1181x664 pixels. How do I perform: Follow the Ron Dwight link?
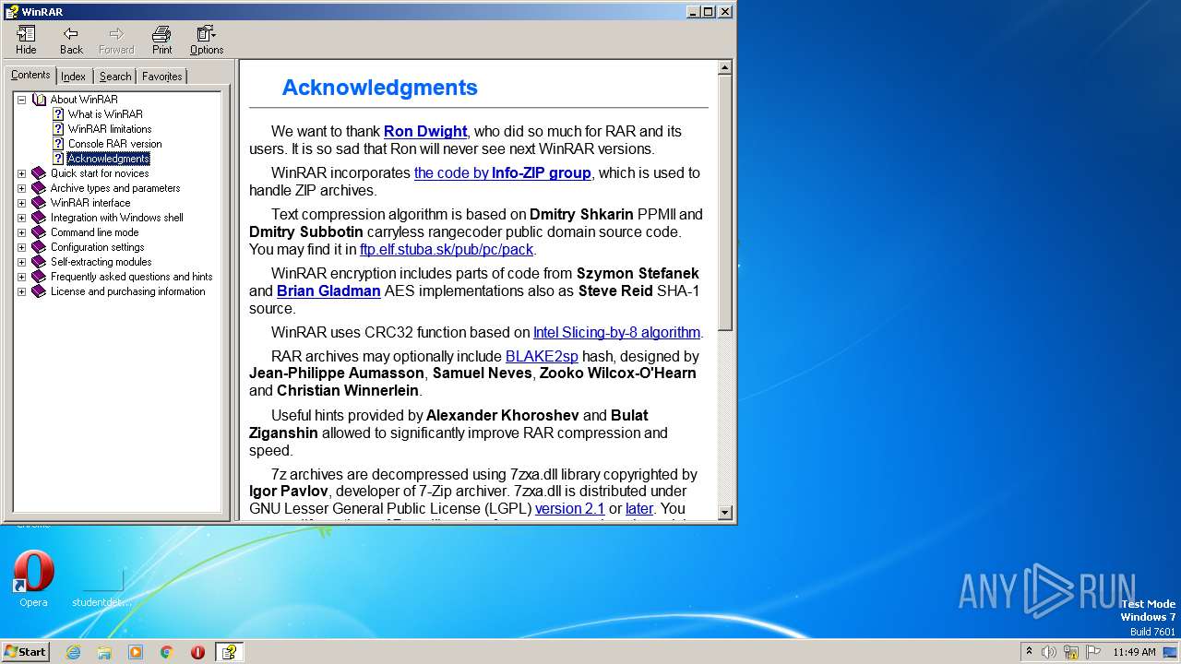pyautogui.click(x=425, y=132)
